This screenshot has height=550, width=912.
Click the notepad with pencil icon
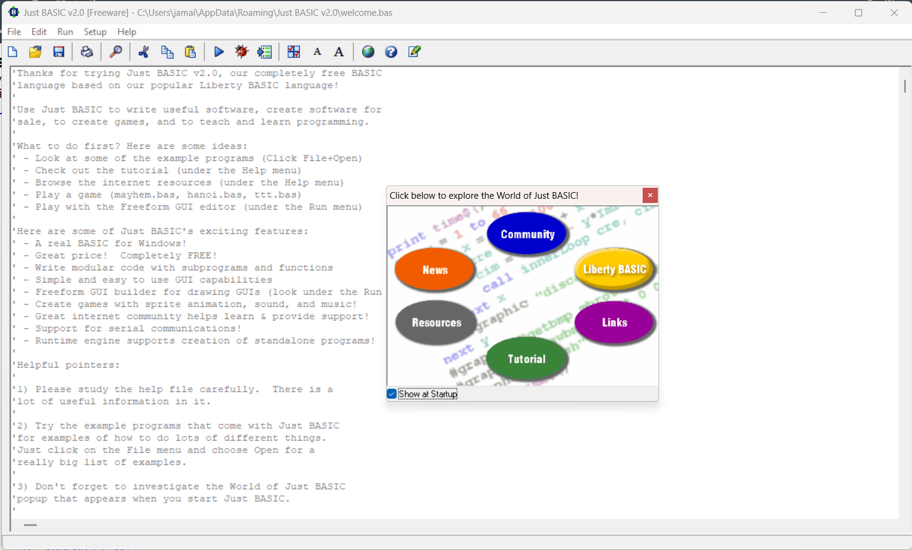coord(414,52)
